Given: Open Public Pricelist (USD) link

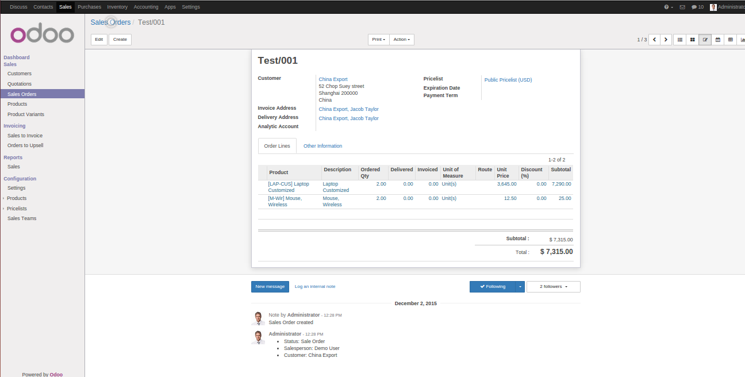Looking at the screenshot, I should pos(508,80).
